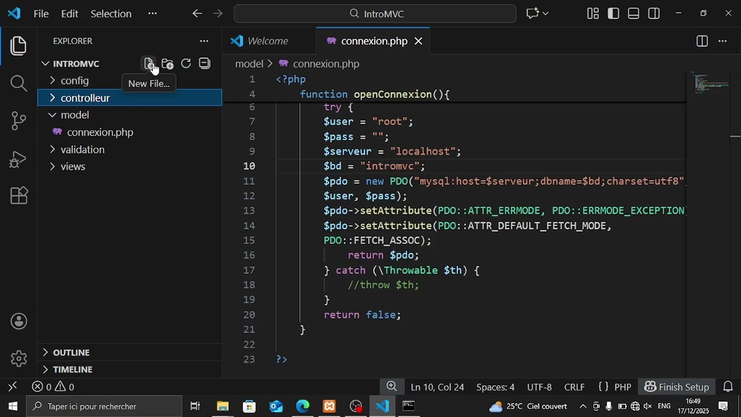Image resolution: width=741 pixels, height=417 pixels.
Task: Click the errors and warnings indicator
Action: pos(53,387)
